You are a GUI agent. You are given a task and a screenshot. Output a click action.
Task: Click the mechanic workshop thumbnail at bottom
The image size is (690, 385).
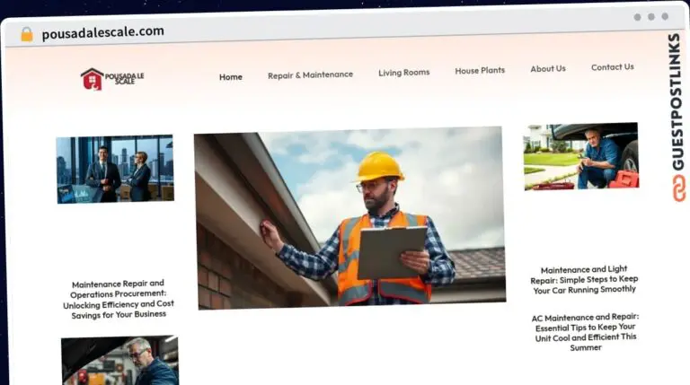[x=119, y=361]
